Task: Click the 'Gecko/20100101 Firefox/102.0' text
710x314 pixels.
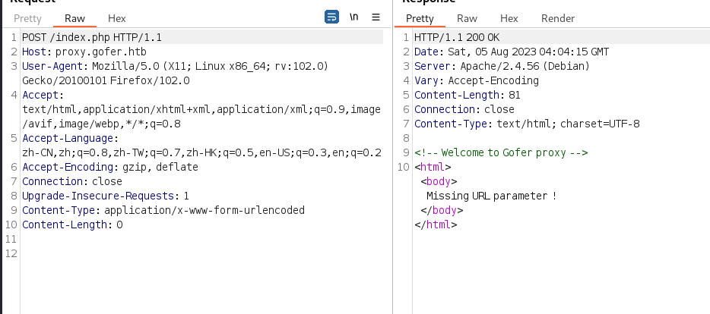Action: pyautogui.click(x=106, y=81)
